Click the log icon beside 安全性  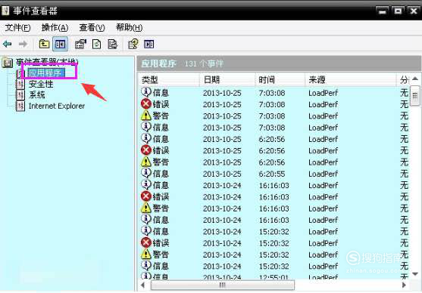click(20, 85)
